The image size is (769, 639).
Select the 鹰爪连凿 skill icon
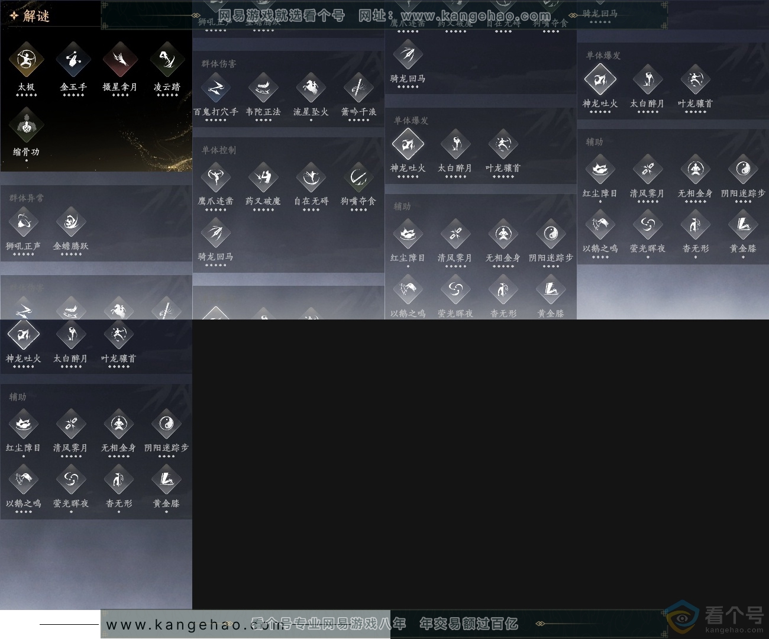coord(216,177)
